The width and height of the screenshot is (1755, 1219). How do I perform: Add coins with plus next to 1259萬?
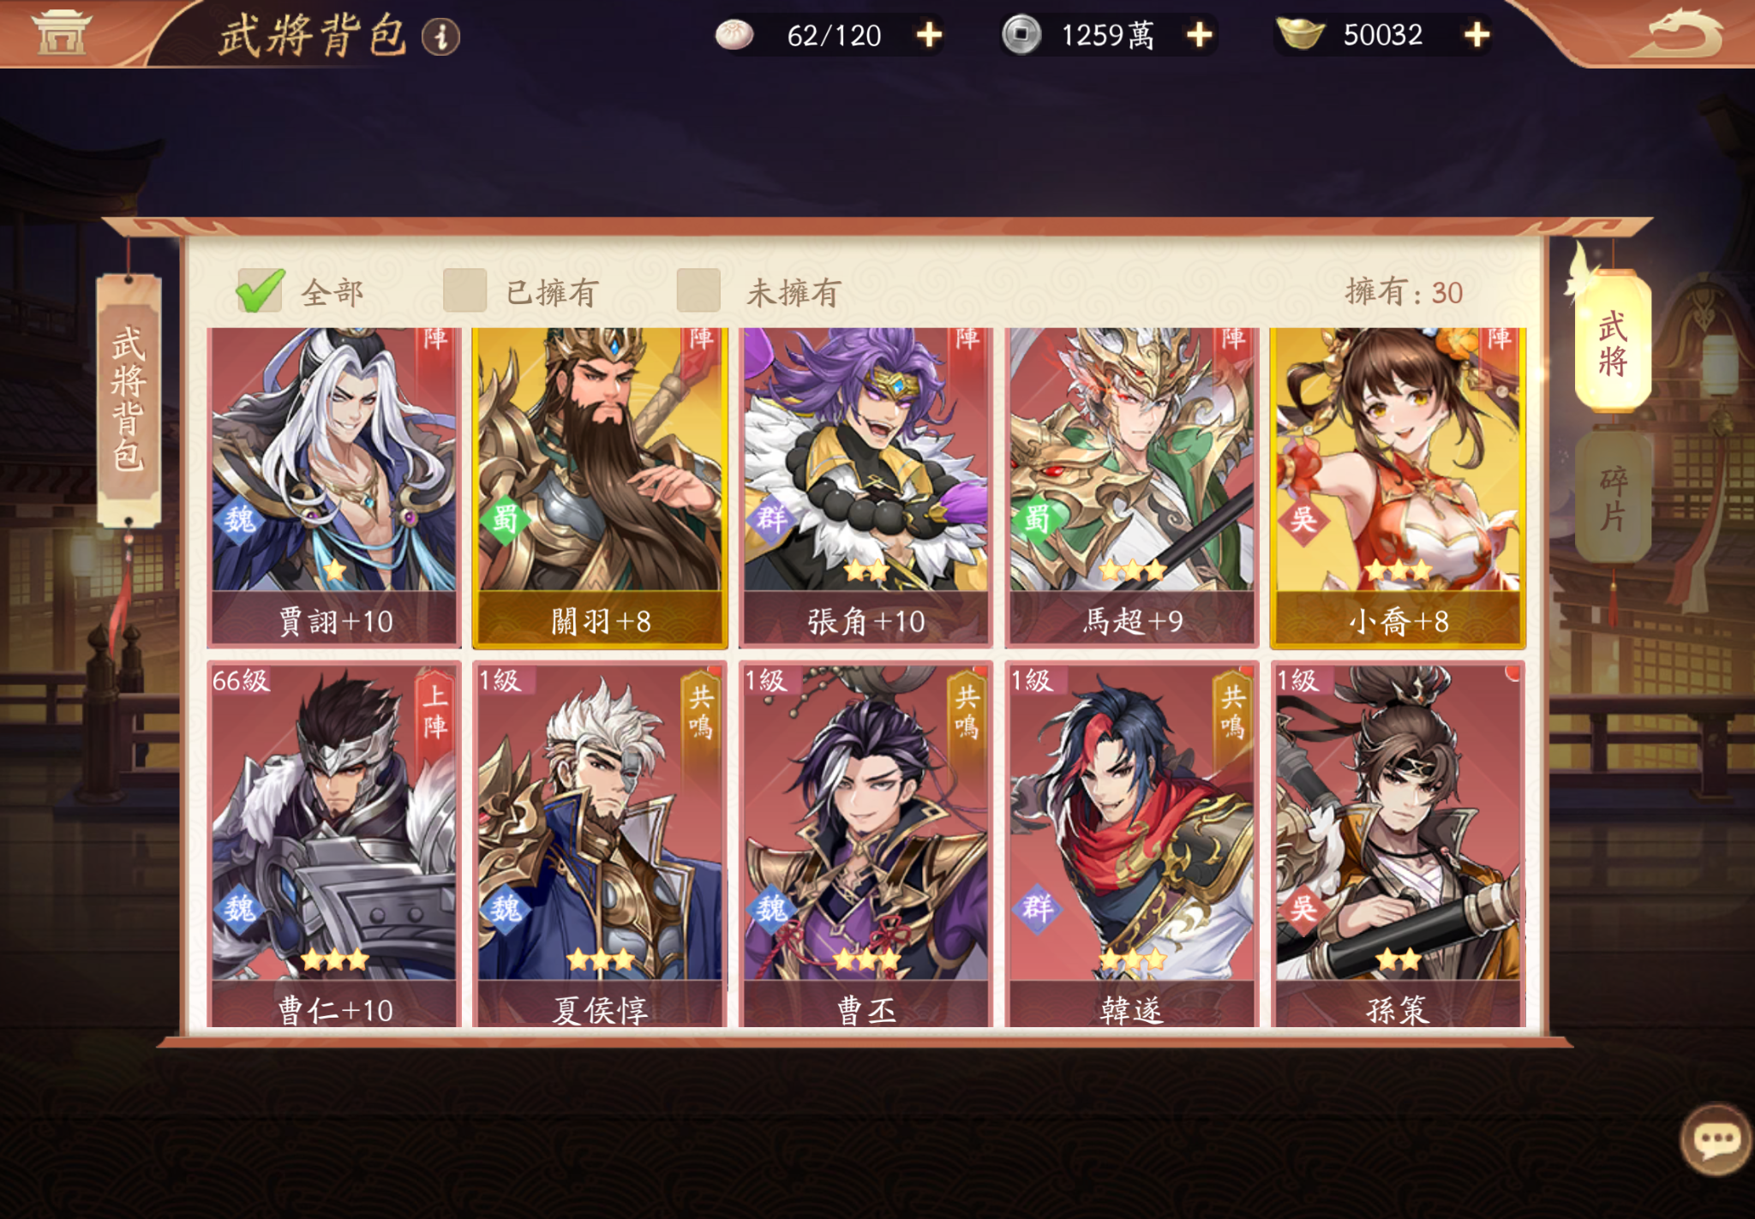pos(1200,35)
